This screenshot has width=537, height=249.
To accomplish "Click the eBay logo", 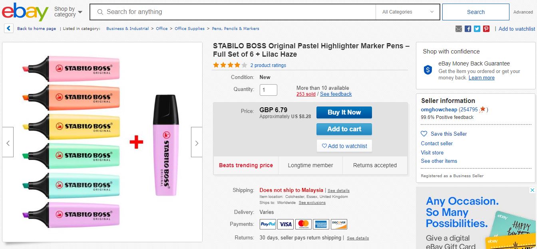I will [25, 12].
